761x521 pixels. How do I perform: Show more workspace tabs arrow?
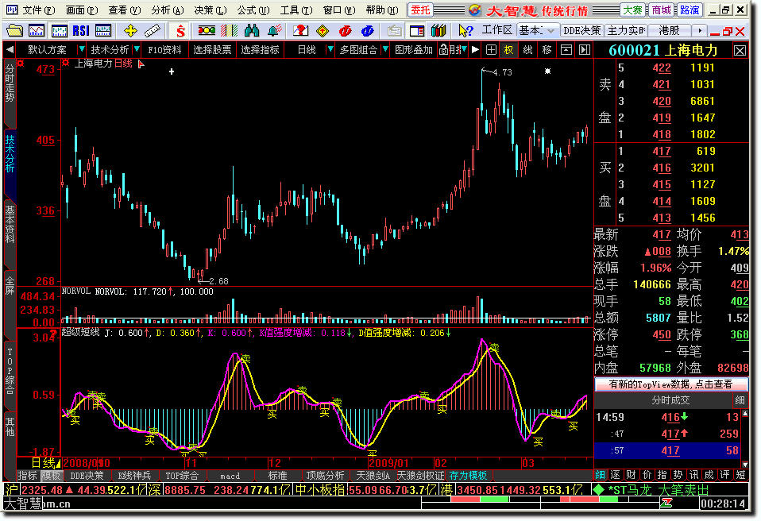(699, 30)
